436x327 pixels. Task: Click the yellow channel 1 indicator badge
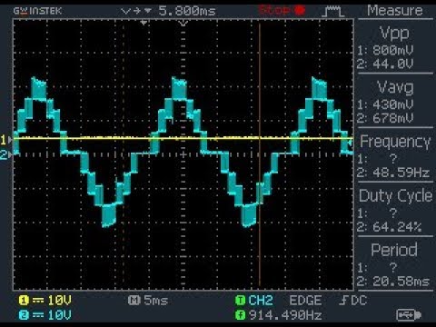tap(24, 301)
